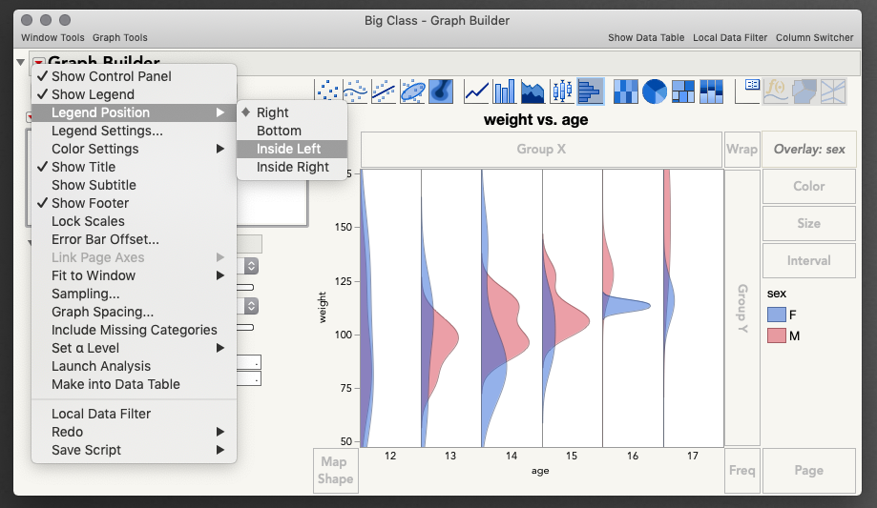Open the Graph Tools menu

119,37
